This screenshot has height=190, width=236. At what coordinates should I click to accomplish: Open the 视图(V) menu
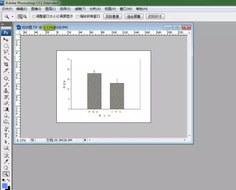[x=110, y=9]
